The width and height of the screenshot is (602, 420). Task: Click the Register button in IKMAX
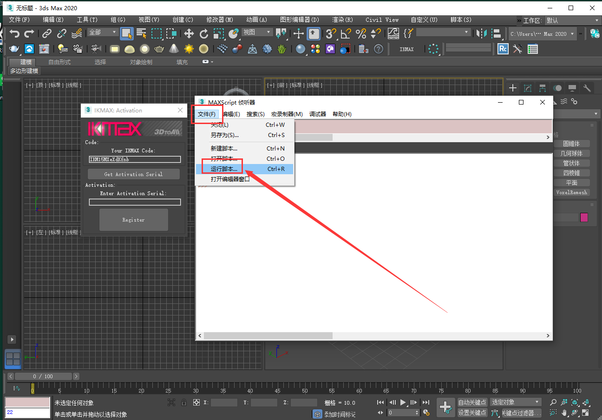[133, 220]
